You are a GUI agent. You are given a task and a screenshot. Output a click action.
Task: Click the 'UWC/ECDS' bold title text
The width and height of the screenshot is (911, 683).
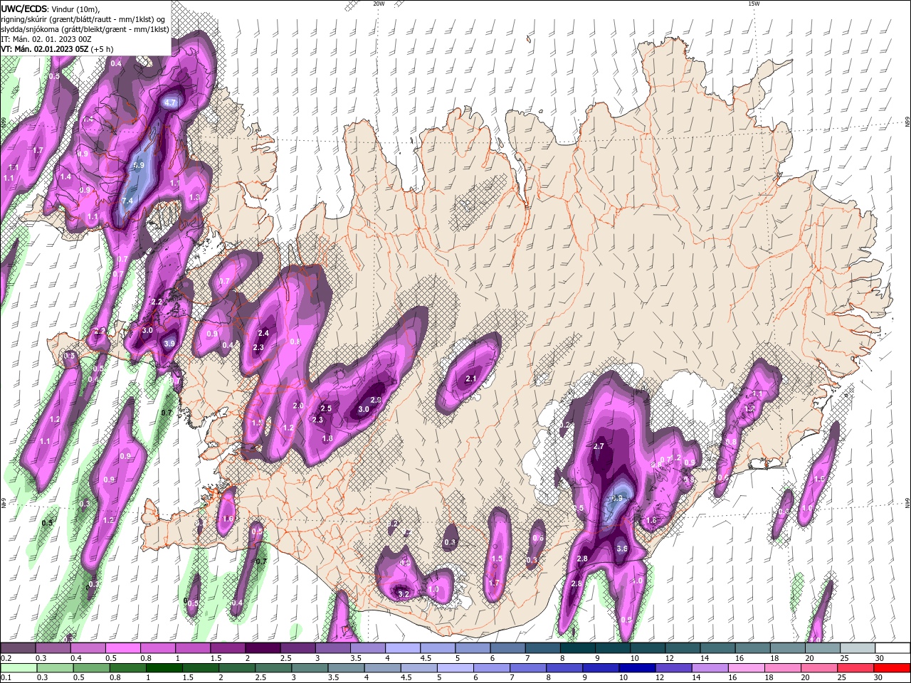(x=25, y=9)
